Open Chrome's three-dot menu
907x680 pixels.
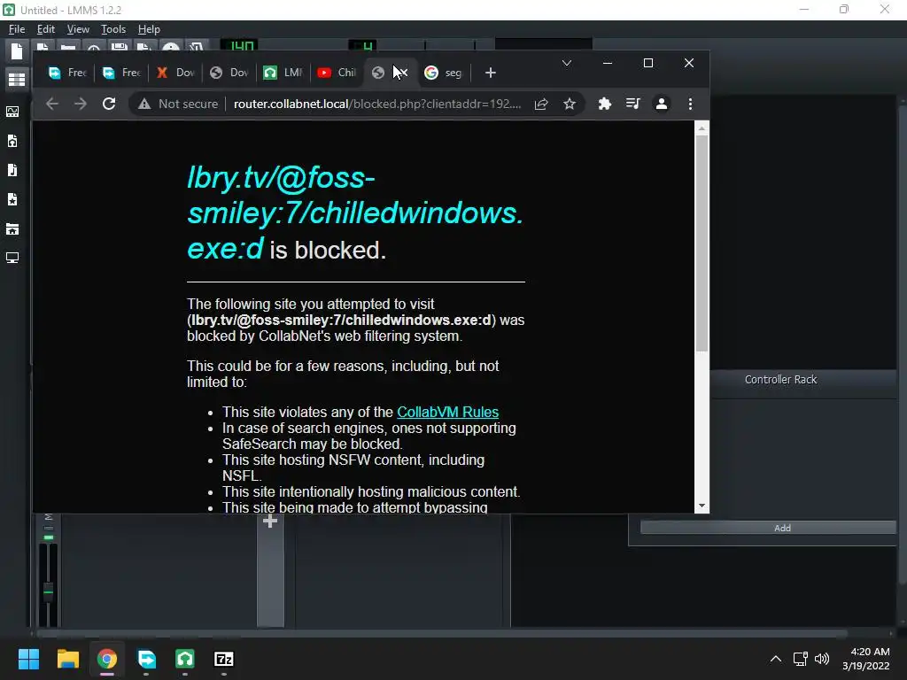coord(690,104)
